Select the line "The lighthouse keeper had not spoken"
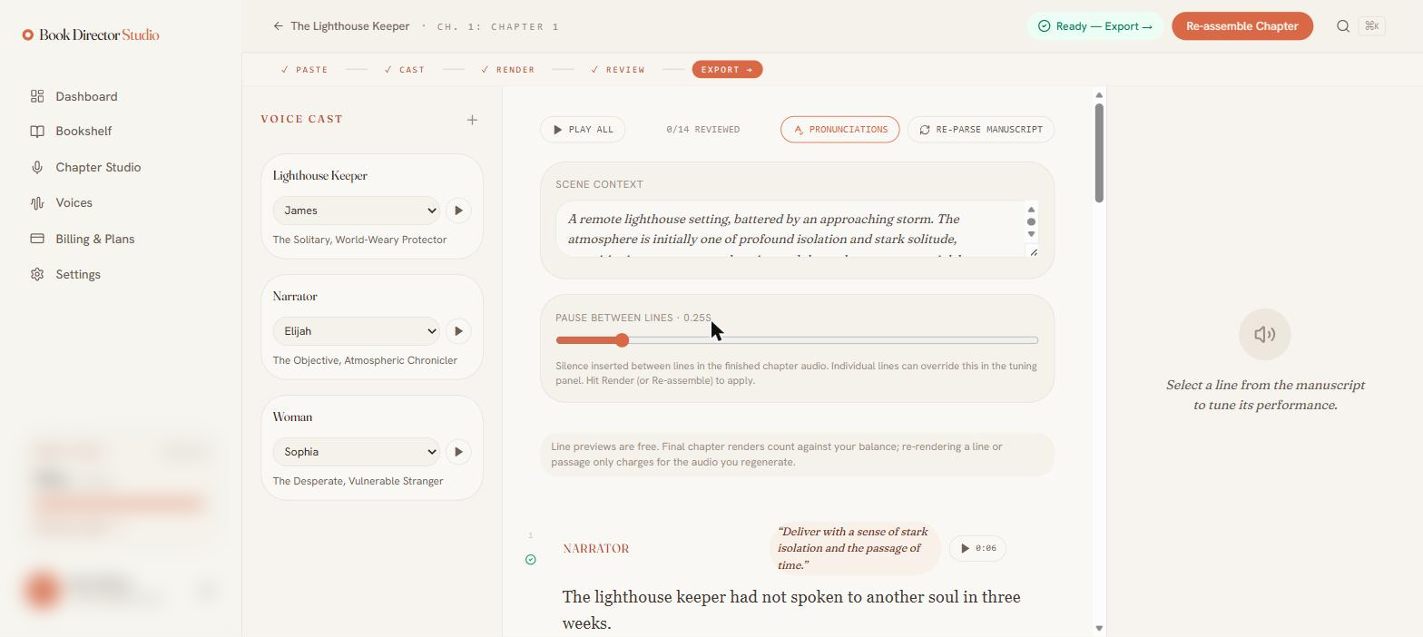1423x637 pixels. pyautogui.click(x=791, y=610)
